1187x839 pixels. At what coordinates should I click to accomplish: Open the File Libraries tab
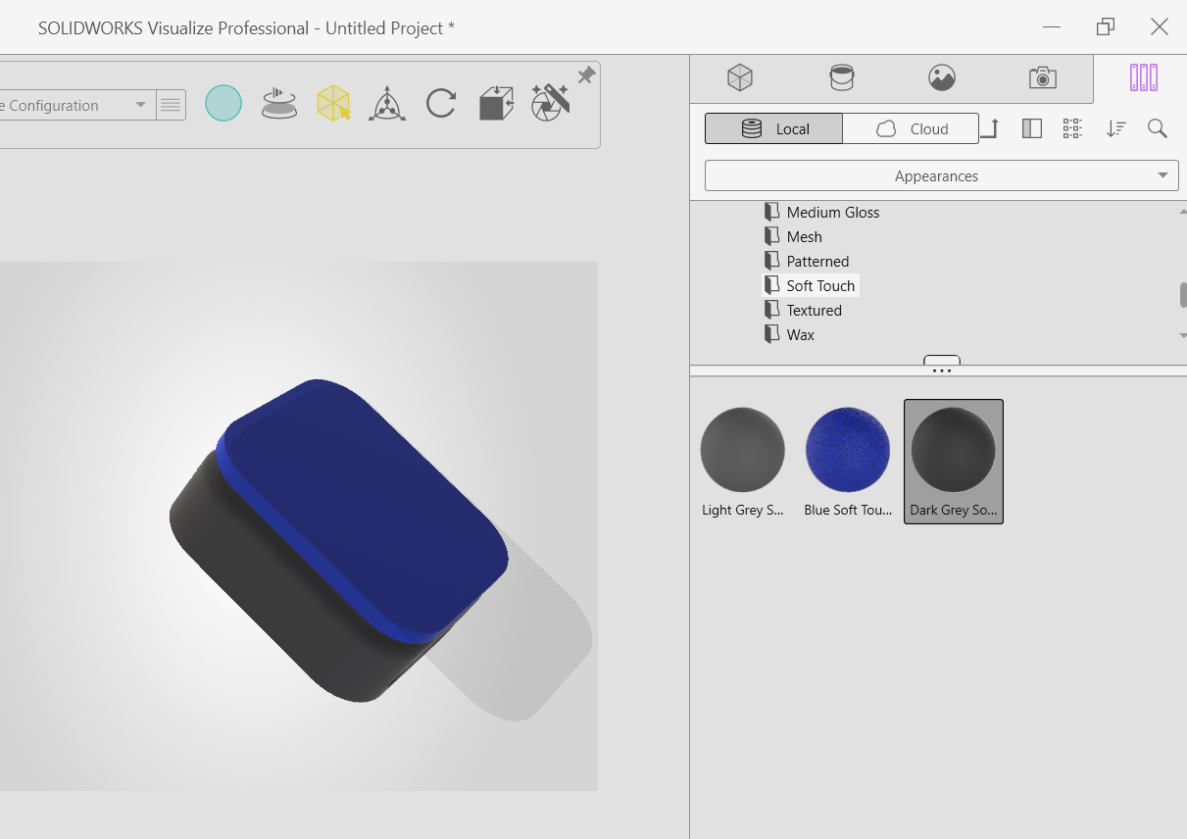click(x=1143, y=77)
